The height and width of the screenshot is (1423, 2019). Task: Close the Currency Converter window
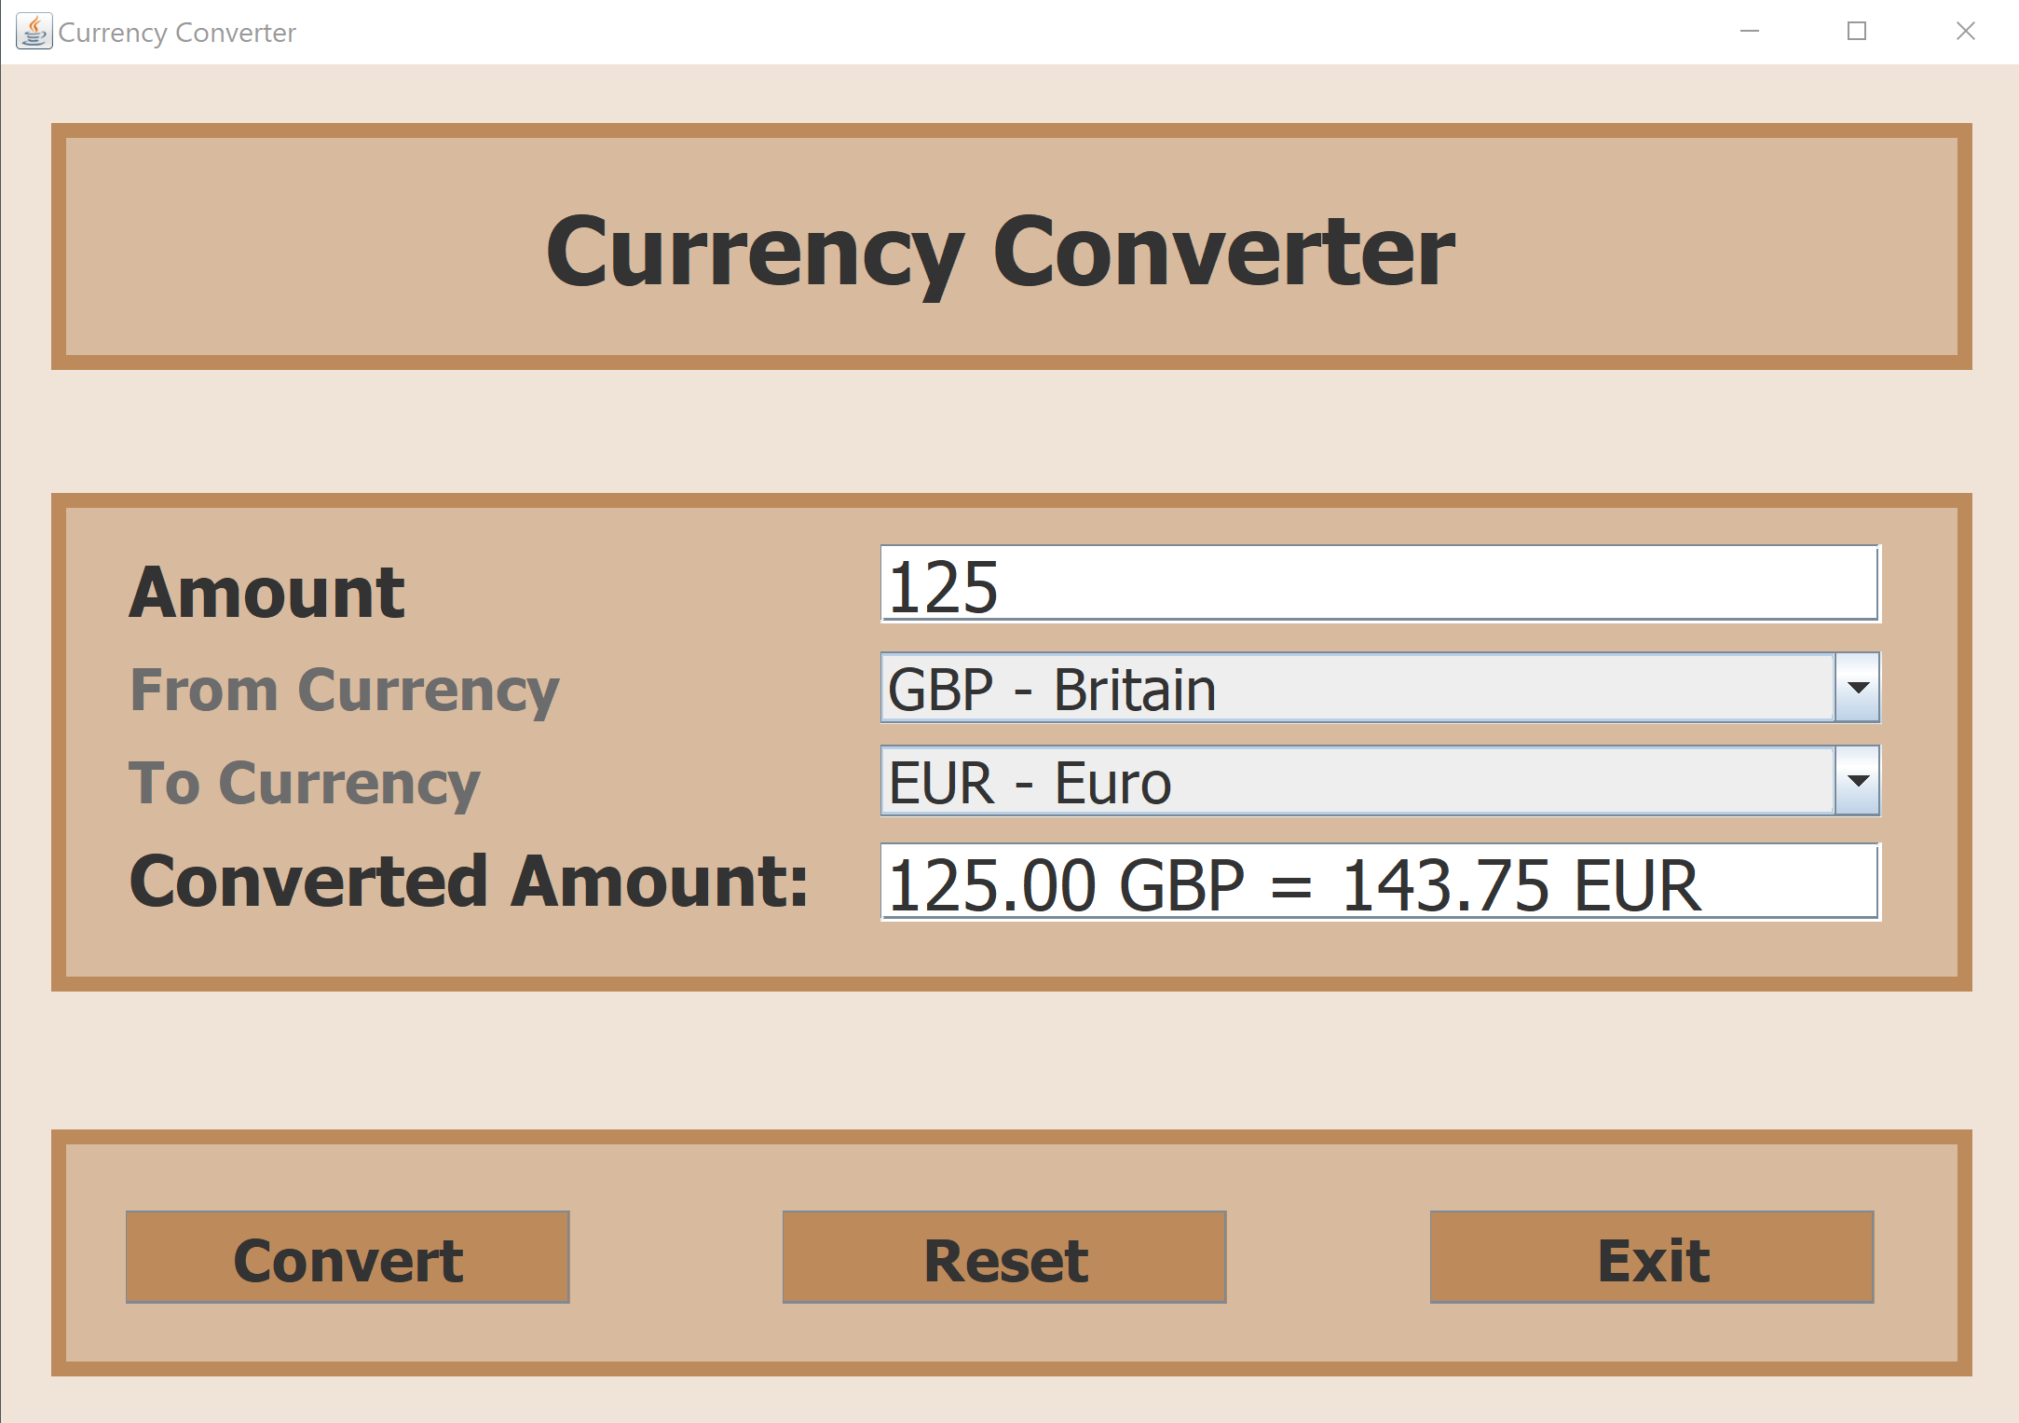click(x=1965, y=32)
